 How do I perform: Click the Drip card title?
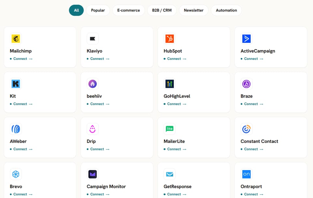click(x=91, y=141)
